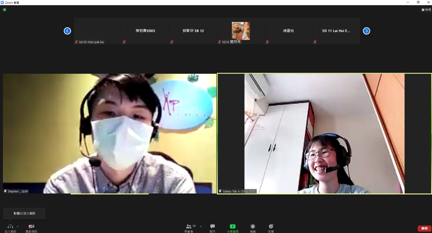Expand audio options arrow next to Join Audio

(18, 226)
